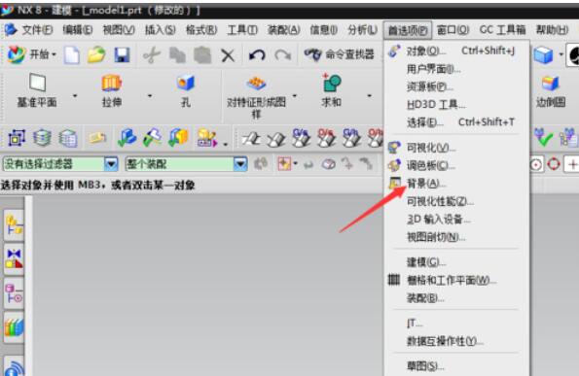Open the assembly navigator sidebar tab
Screen dimensions: 579x376
14,225
